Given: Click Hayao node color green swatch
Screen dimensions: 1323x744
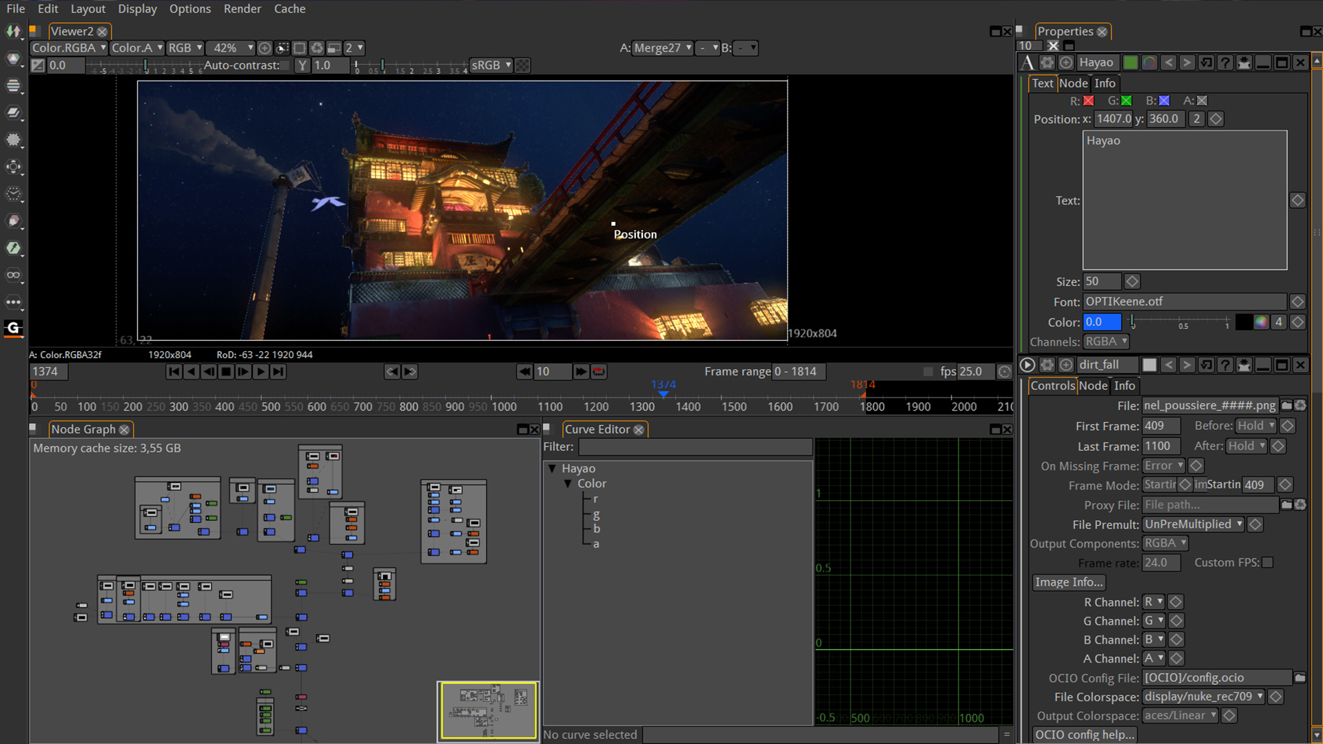Looking at the screenshot, I should 1131,63.
